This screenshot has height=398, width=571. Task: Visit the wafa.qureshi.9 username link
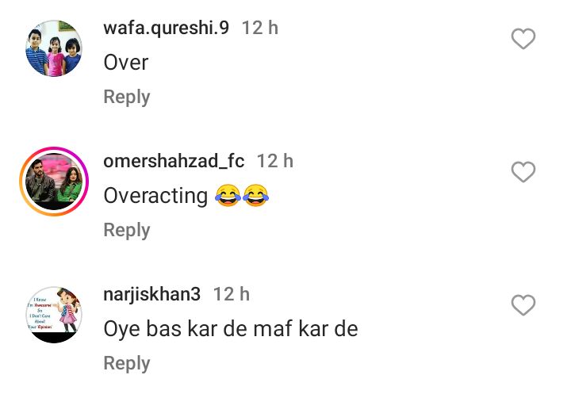(166, 28)
